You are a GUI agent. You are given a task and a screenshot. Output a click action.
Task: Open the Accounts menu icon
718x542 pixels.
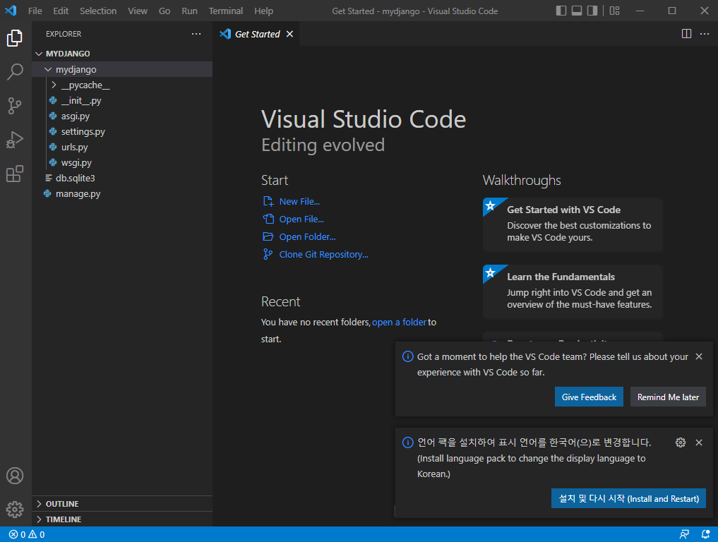[15, 476]
